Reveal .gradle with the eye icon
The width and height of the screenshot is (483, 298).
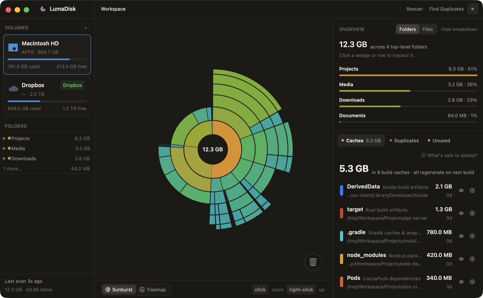(461, 236)
